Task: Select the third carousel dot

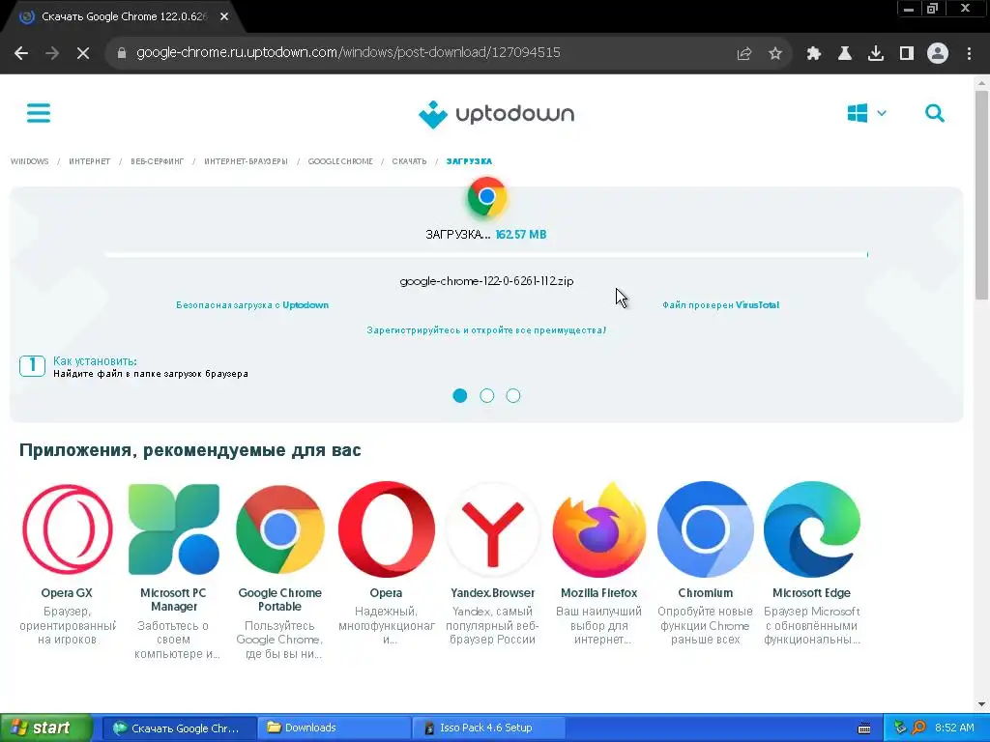Action: (x=513, y=395)
